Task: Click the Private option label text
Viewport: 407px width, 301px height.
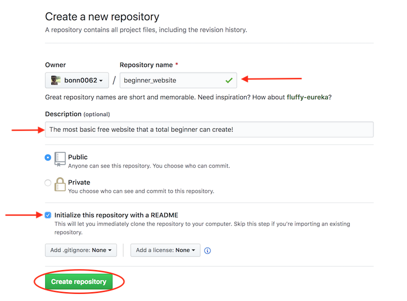Action: [x=79, y=182]
